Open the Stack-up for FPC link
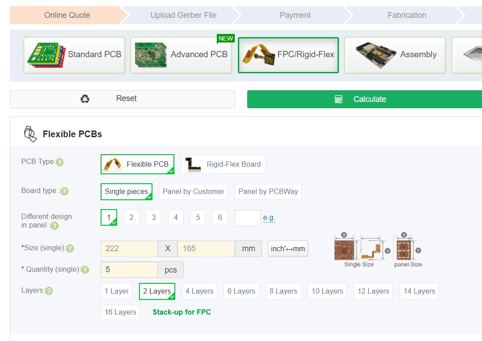The width and height of the screenshot is (482, 341). [x=182, y=312]
